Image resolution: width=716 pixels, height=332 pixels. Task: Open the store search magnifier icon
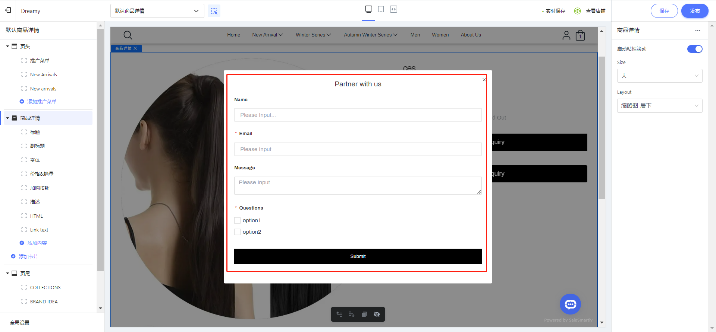tap(128, 35)
